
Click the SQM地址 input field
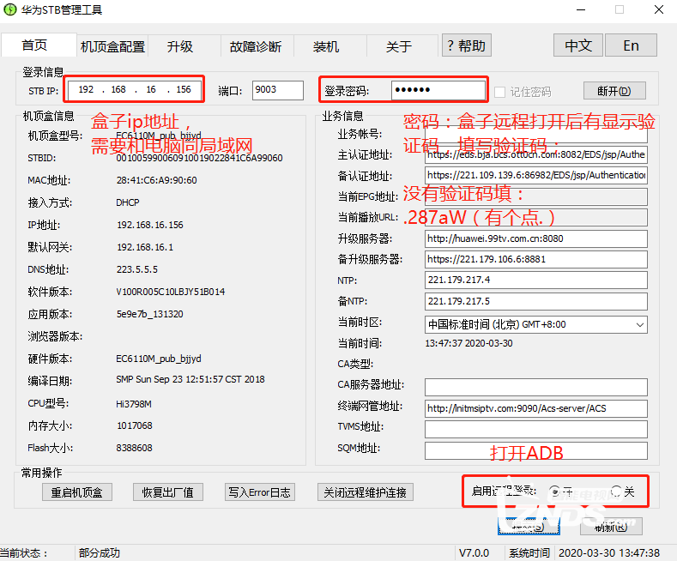pos(535,450)
